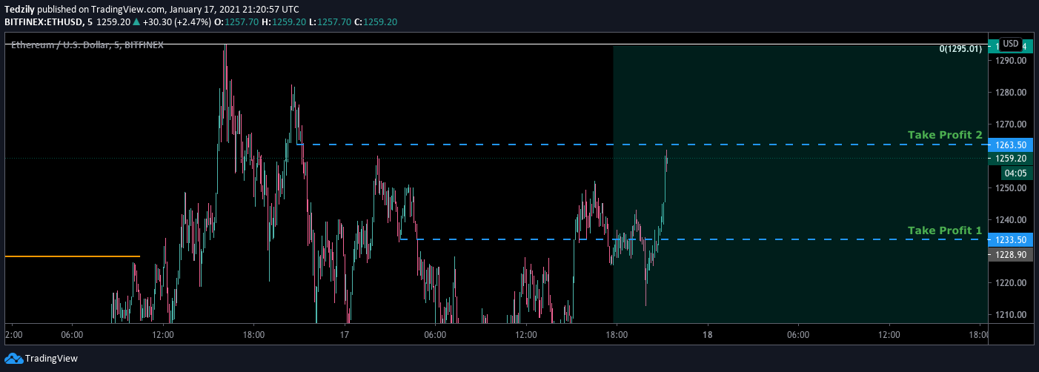Select the Take Profit 2 label
Screen dimensions: 1039x372
point(945,135)
